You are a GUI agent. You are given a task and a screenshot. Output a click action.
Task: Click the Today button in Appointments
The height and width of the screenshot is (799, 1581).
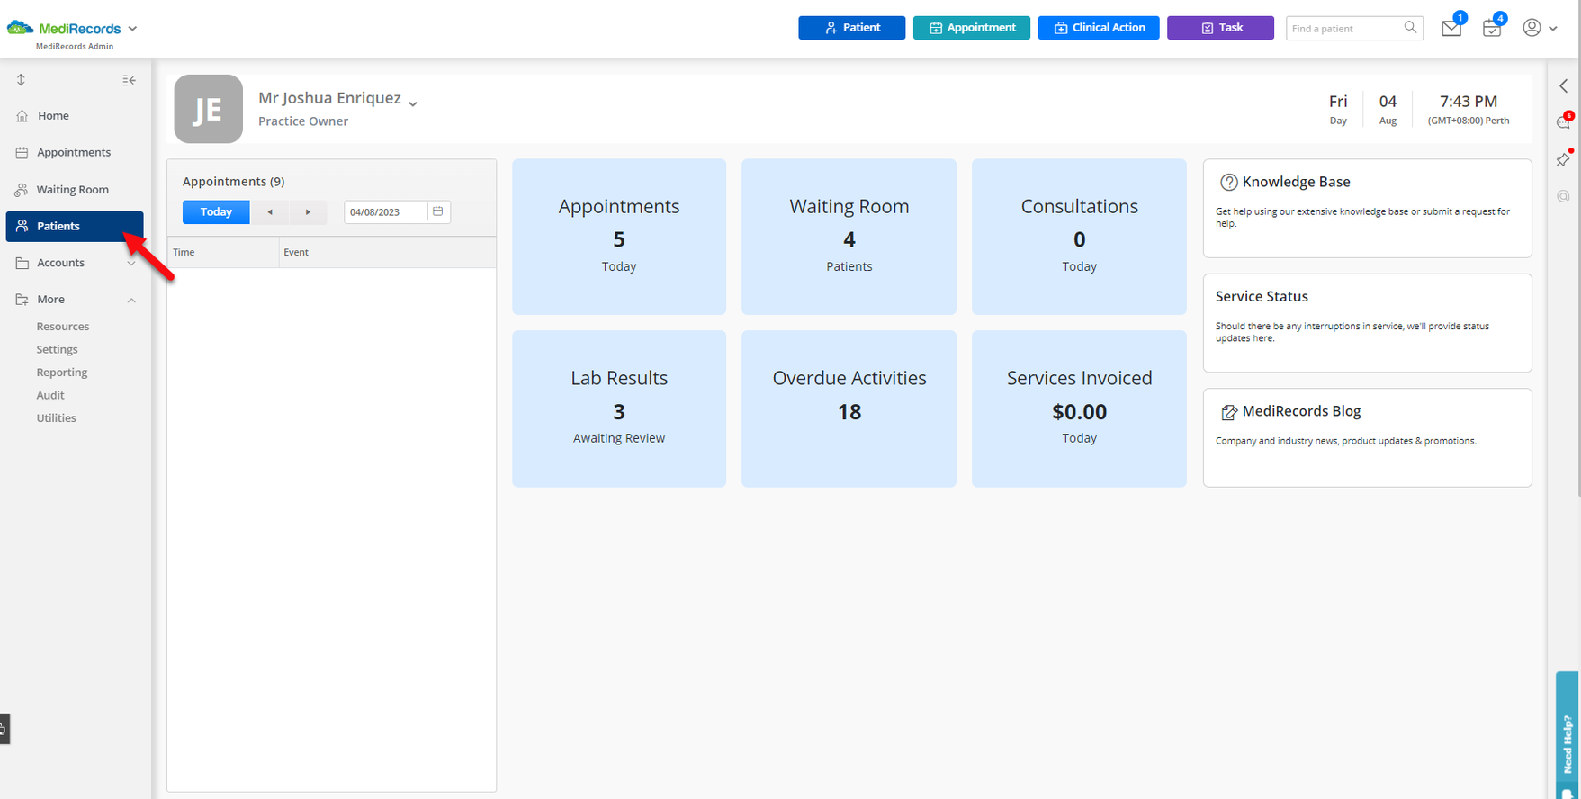(x=216, y=212)
